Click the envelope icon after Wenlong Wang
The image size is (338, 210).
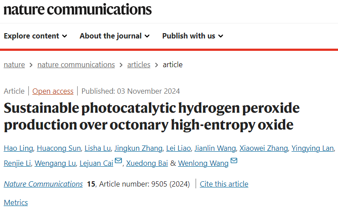point(234,160)
